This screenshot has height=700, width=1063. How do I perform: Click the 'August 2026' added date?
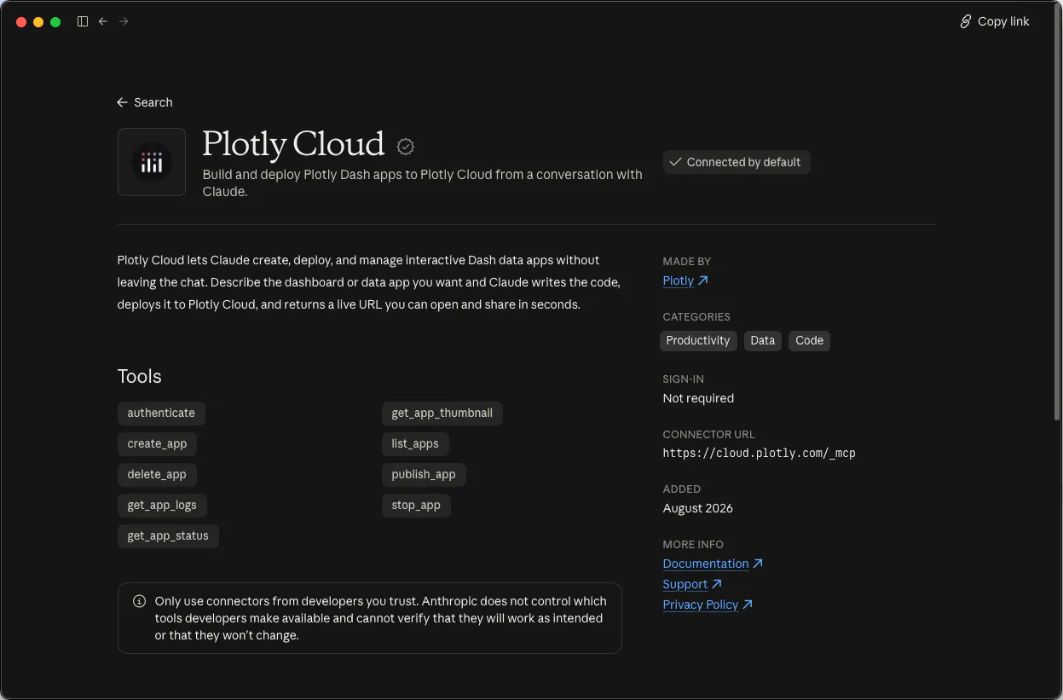pyautogui.click(x=698, y=508)
